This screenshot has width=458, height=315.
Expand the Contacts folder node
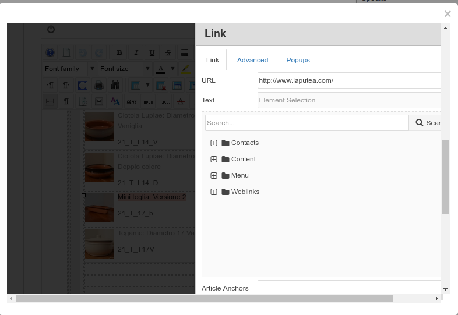(214, 143)
